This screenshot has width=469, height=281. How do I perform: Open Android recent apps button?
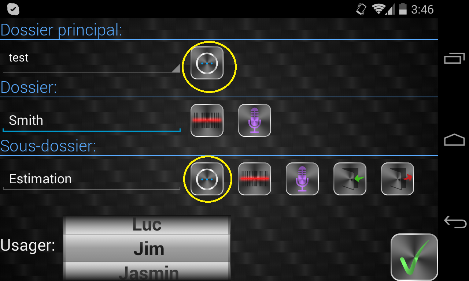click(454, 58)
